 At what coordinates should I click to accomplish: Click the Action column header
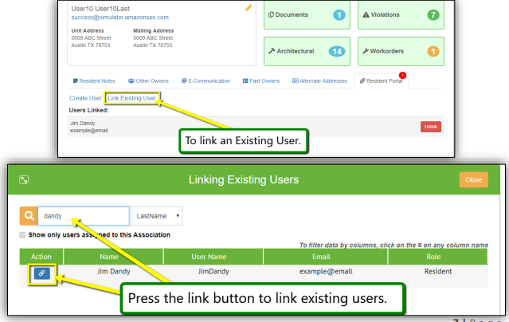point(41,257)
